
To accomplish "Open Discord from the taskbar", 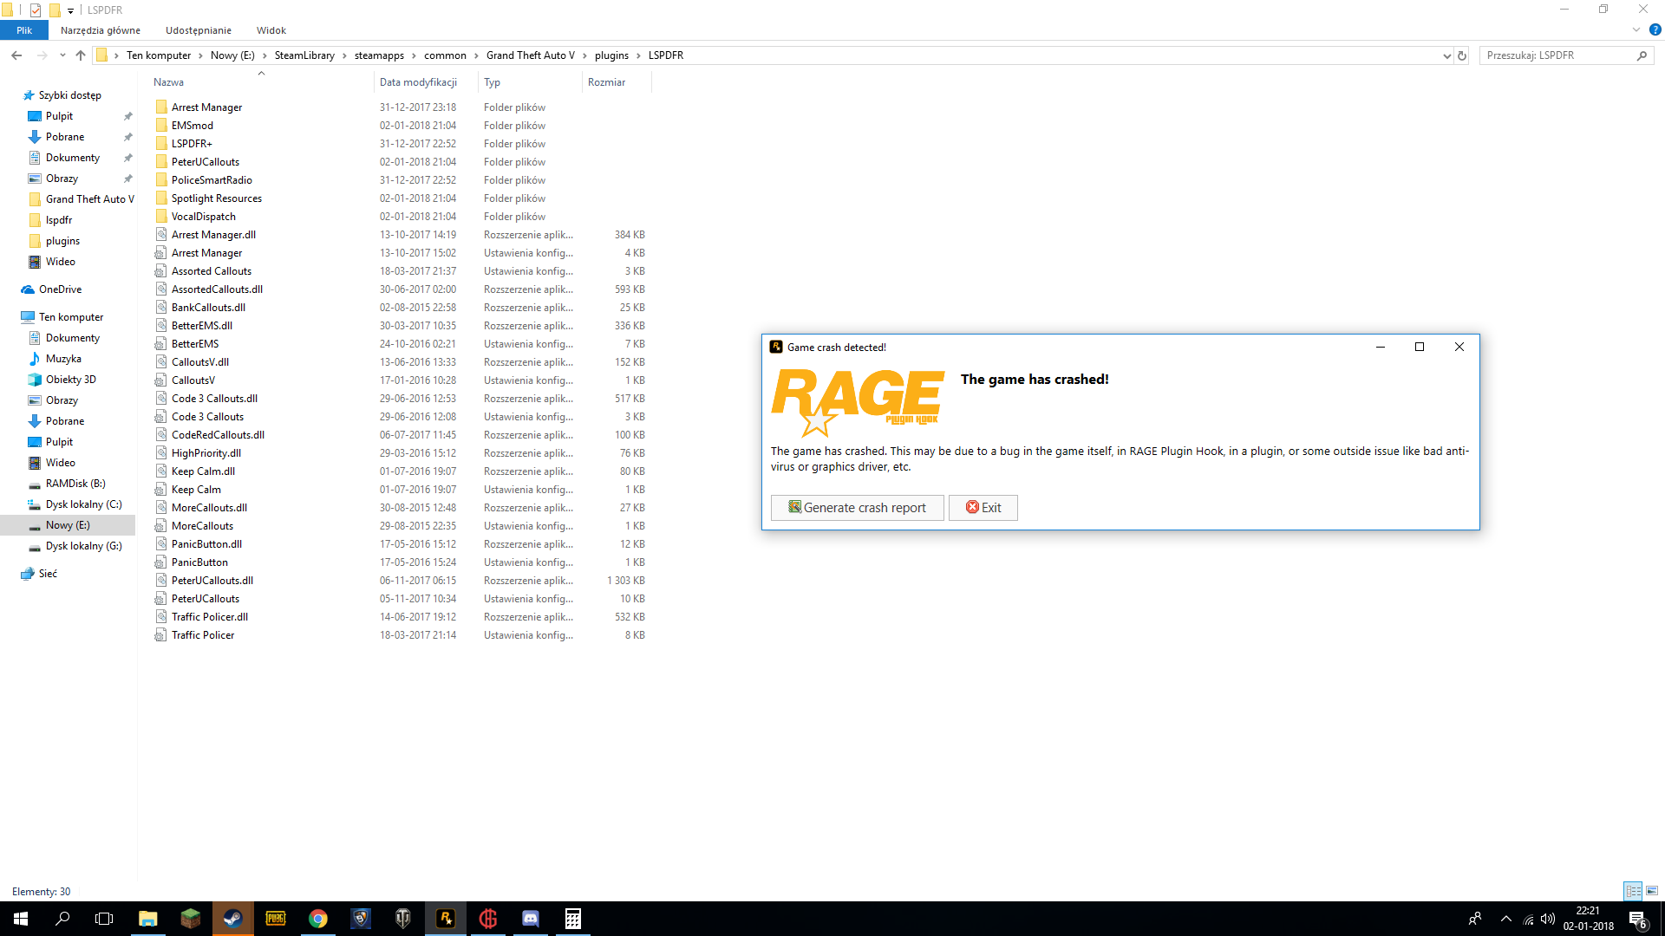I will click(530, 919).
